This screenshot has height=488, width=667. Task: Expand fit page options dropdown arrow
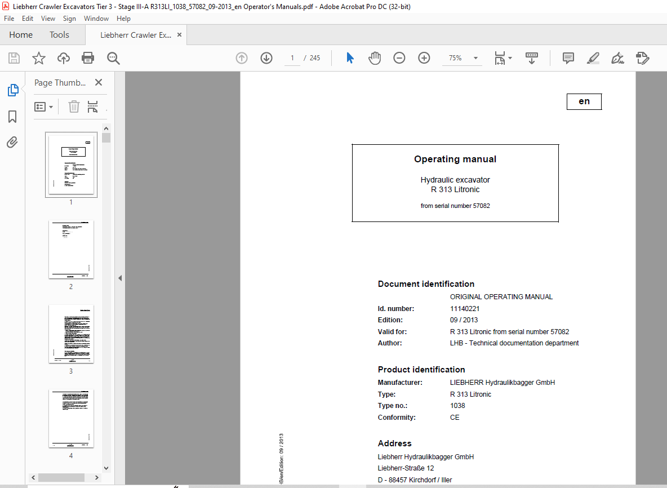point(510,58)
